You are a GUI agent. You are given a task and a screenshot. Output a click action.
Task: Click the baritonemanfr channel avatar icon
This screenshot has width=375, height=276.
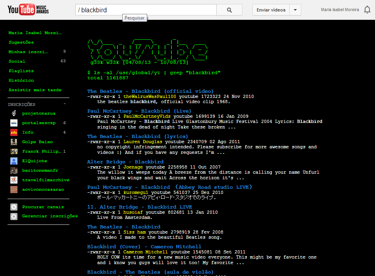[x=14, y=171]
